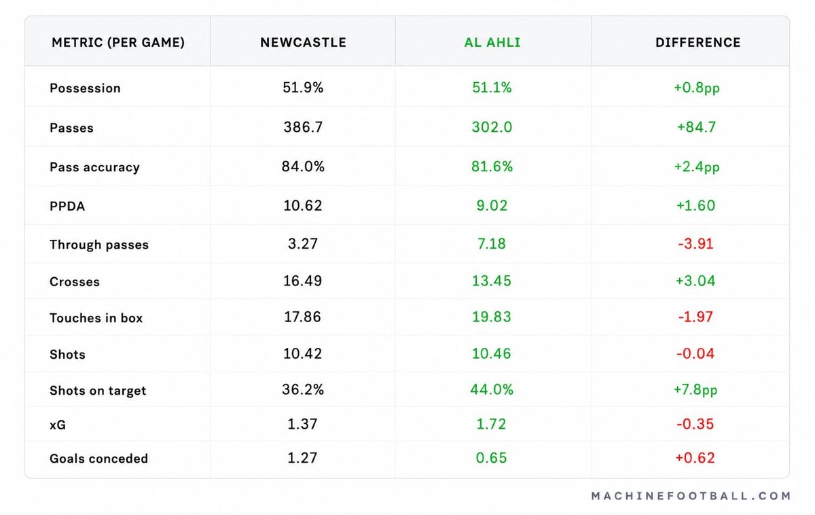Click the xG row label

[58, 425]
